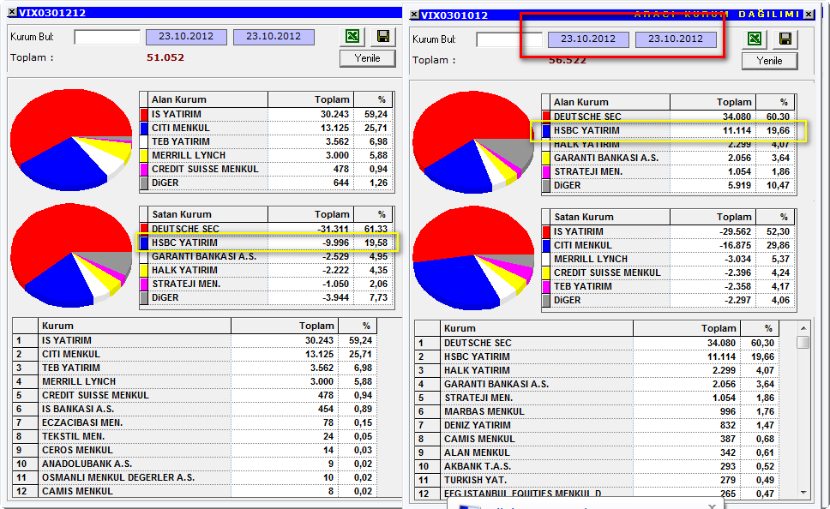Close the VIX0301212 window
Image resolution: width=830 pixels, height=509 pixels.
tap(12, 12)
